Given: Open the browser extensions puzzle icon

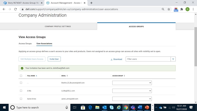Looking at the screenshot, I should [182, 9].
